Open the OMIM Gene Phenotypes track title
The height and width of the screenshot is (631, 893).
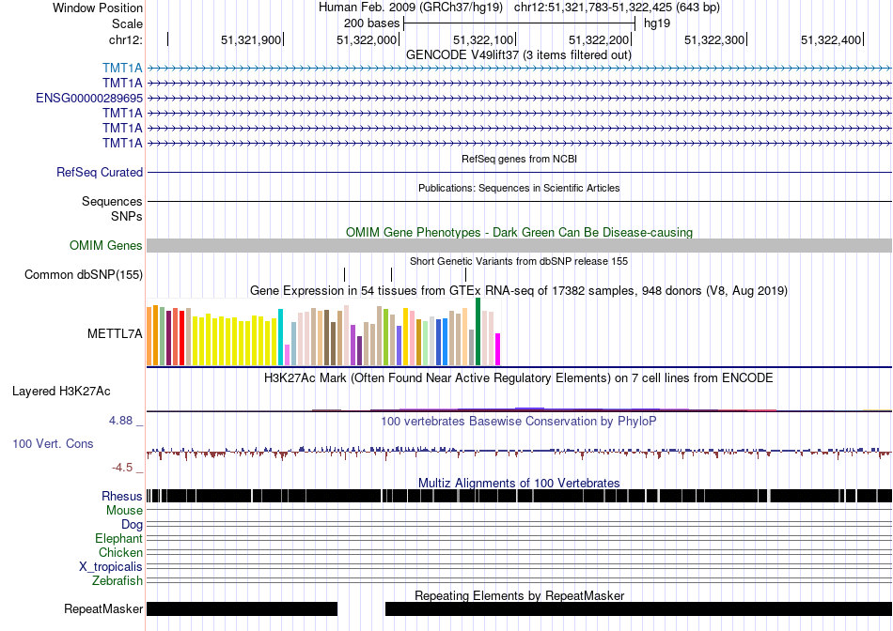519,232
